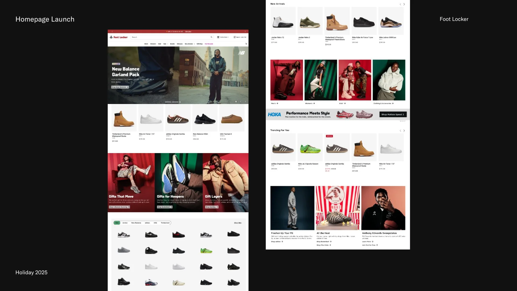The width and height of the screenshot is (517, 291).
Task: Go to previous hero carousel slide
Action: click(x=241, y=102)
